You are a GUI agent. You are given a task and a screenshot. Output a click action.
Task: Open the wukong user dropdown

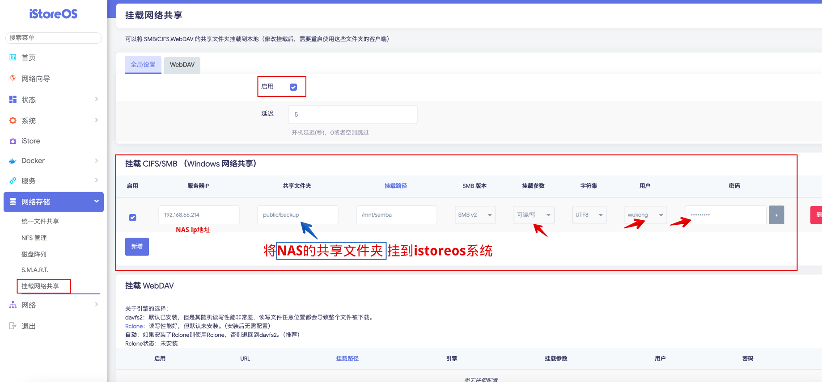[x=645, y=215]
